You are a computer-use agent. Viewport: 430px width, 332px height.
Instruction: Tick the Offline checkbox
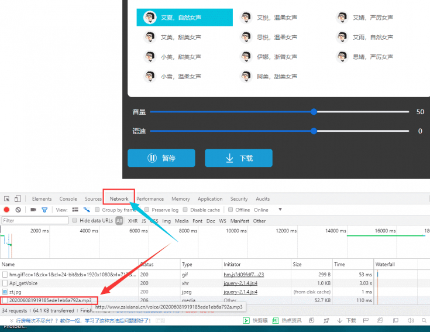click(231, 210)
